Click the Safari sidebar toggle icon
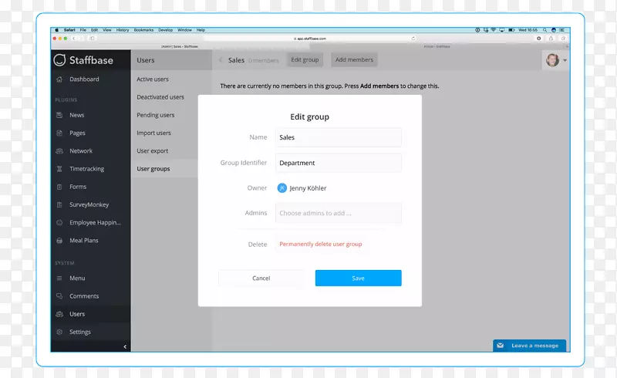 [x=92, y=39]
